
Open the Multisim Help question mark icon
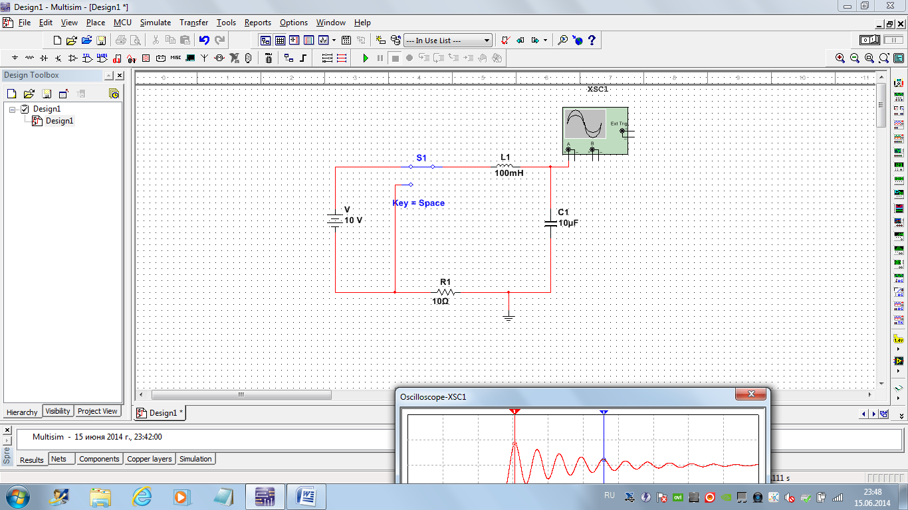[x=592, y=41]
